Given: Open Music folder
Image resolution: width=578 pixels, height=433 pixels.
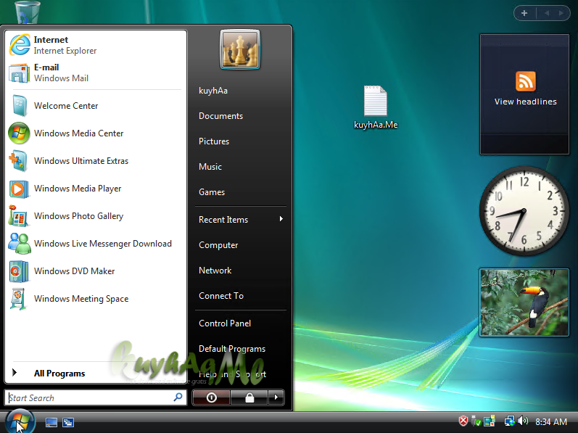Looking at the screenshot, I should (x=210, y=167).
